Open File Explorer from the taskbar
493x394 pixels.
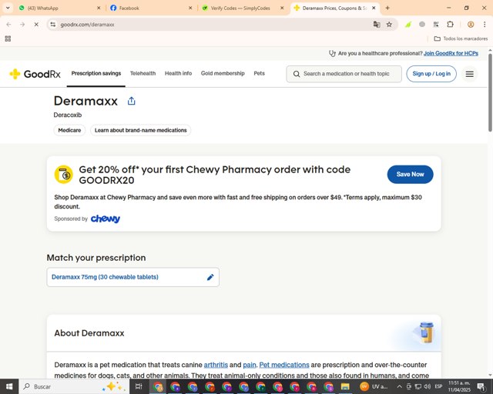[345, 386]
